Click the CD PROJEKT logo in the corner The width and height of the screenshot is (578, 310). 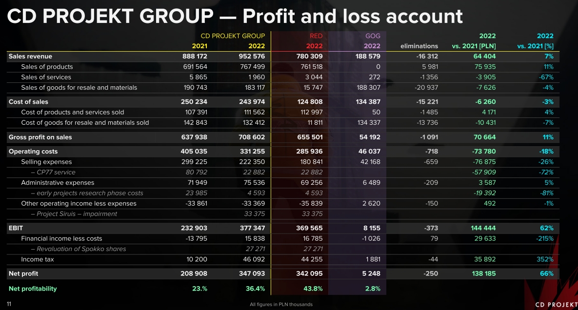(x=556, y=305)
